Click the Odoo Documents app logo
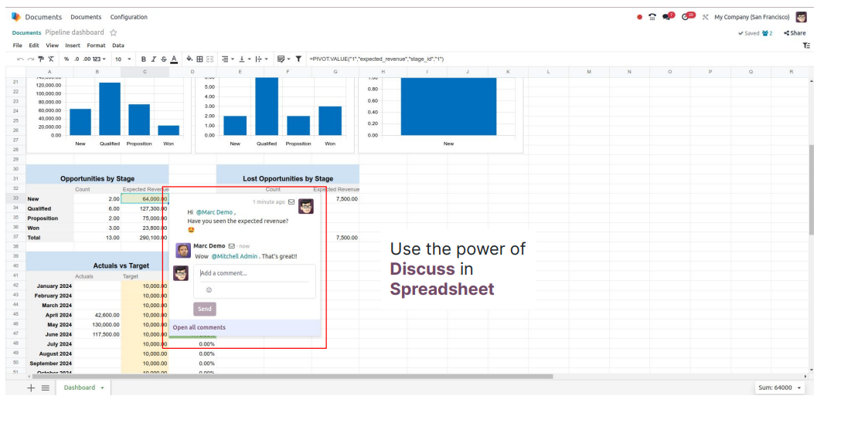This screenshot has width=841, height=426. (x=16, y=17)
